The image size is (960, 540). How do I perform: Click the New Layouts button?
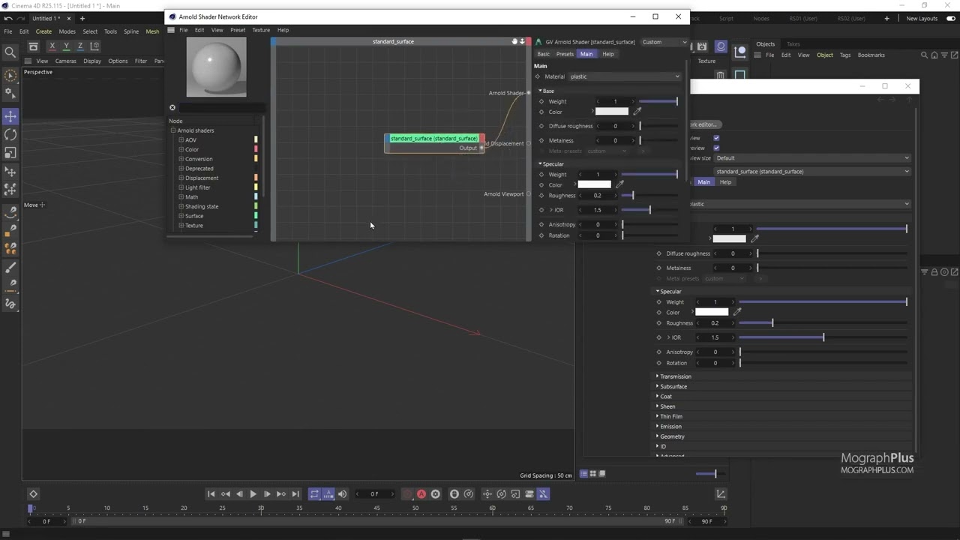tap(922, 18)
